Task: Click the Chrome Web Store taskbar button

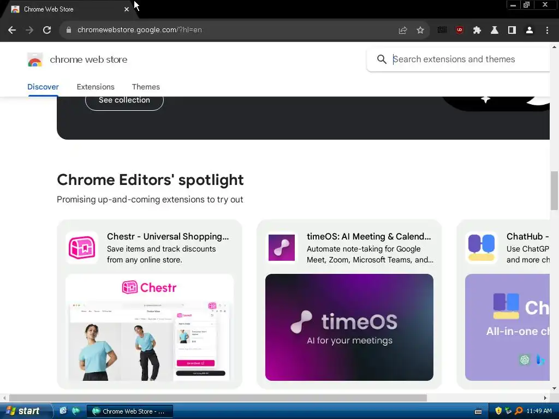Action: (x=130, y=411)
